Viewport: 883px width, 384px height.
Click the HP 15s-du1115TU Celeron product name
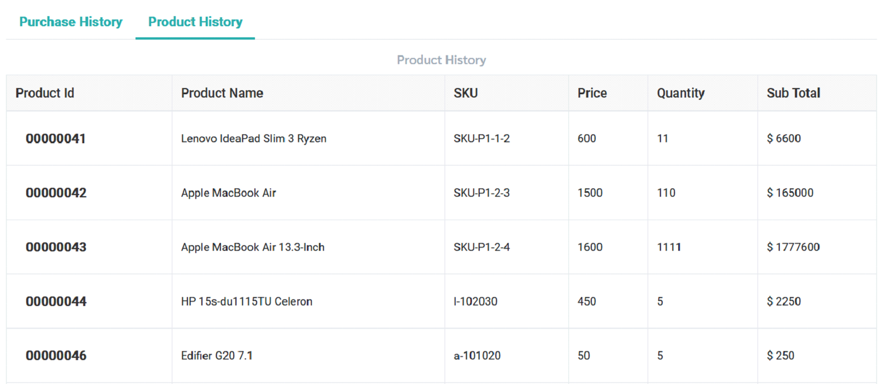pos(247,302)
